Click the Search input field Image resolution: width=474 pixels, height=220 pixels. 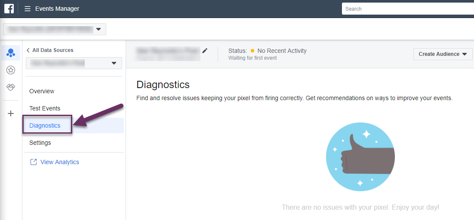pyautogui.click(x=406, y=9)
